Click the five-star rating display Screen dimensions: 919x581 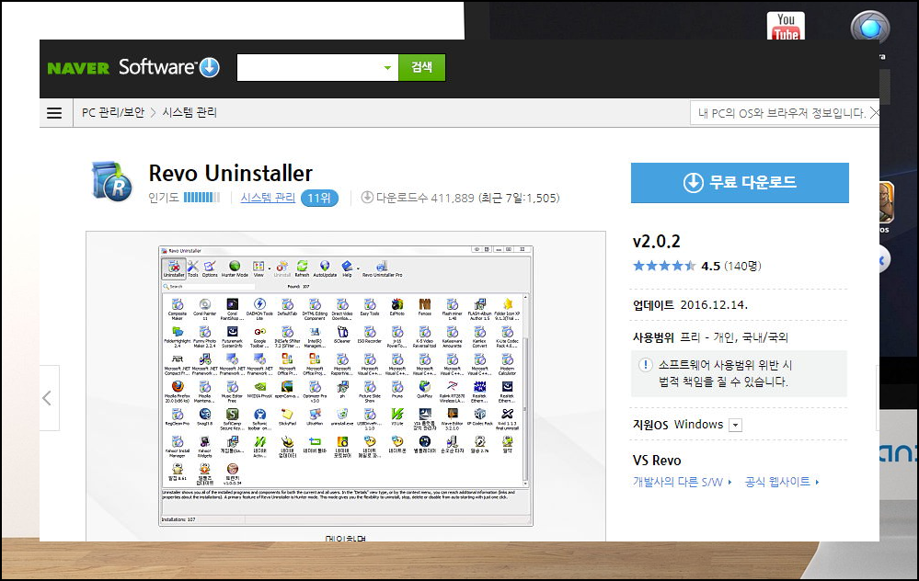point(664,266)
